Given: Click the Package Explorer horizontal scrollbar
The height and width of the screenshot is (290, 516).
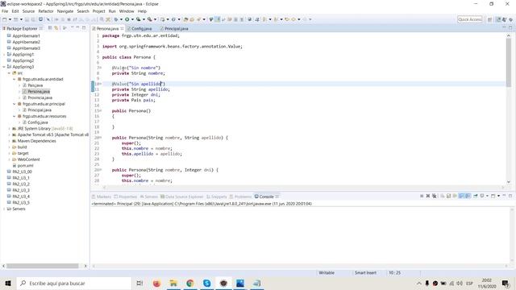Looking at the screenshot, I should pyautogui.click(x=42, y=266).
